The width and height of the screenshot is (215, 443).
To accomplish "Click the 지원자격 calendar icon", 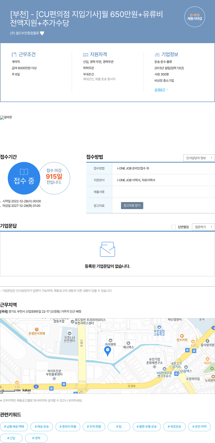I will (85, 55).
